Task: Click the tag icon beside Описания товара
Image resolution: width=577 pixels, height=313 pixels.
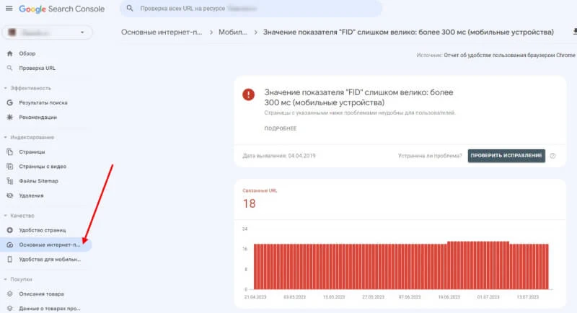Action: [9, 294]
